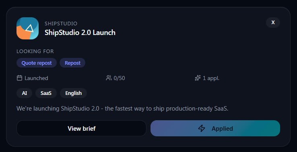Choose the AI tag
This screenshot has height=152, width=297.
[24, 93]
